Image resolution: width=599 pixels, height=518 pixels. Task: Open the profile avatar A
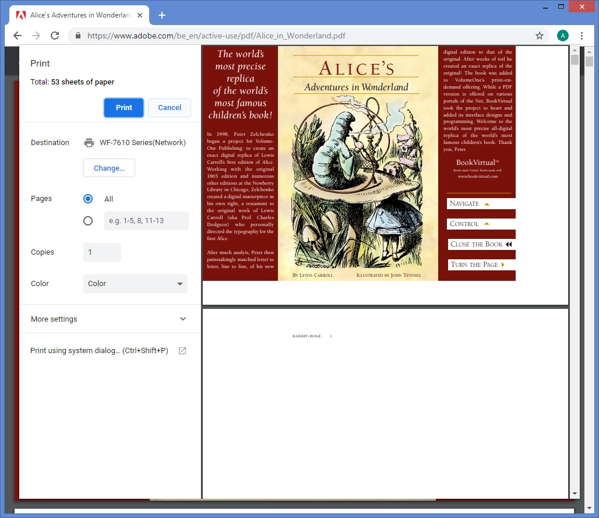pos(562,36)
